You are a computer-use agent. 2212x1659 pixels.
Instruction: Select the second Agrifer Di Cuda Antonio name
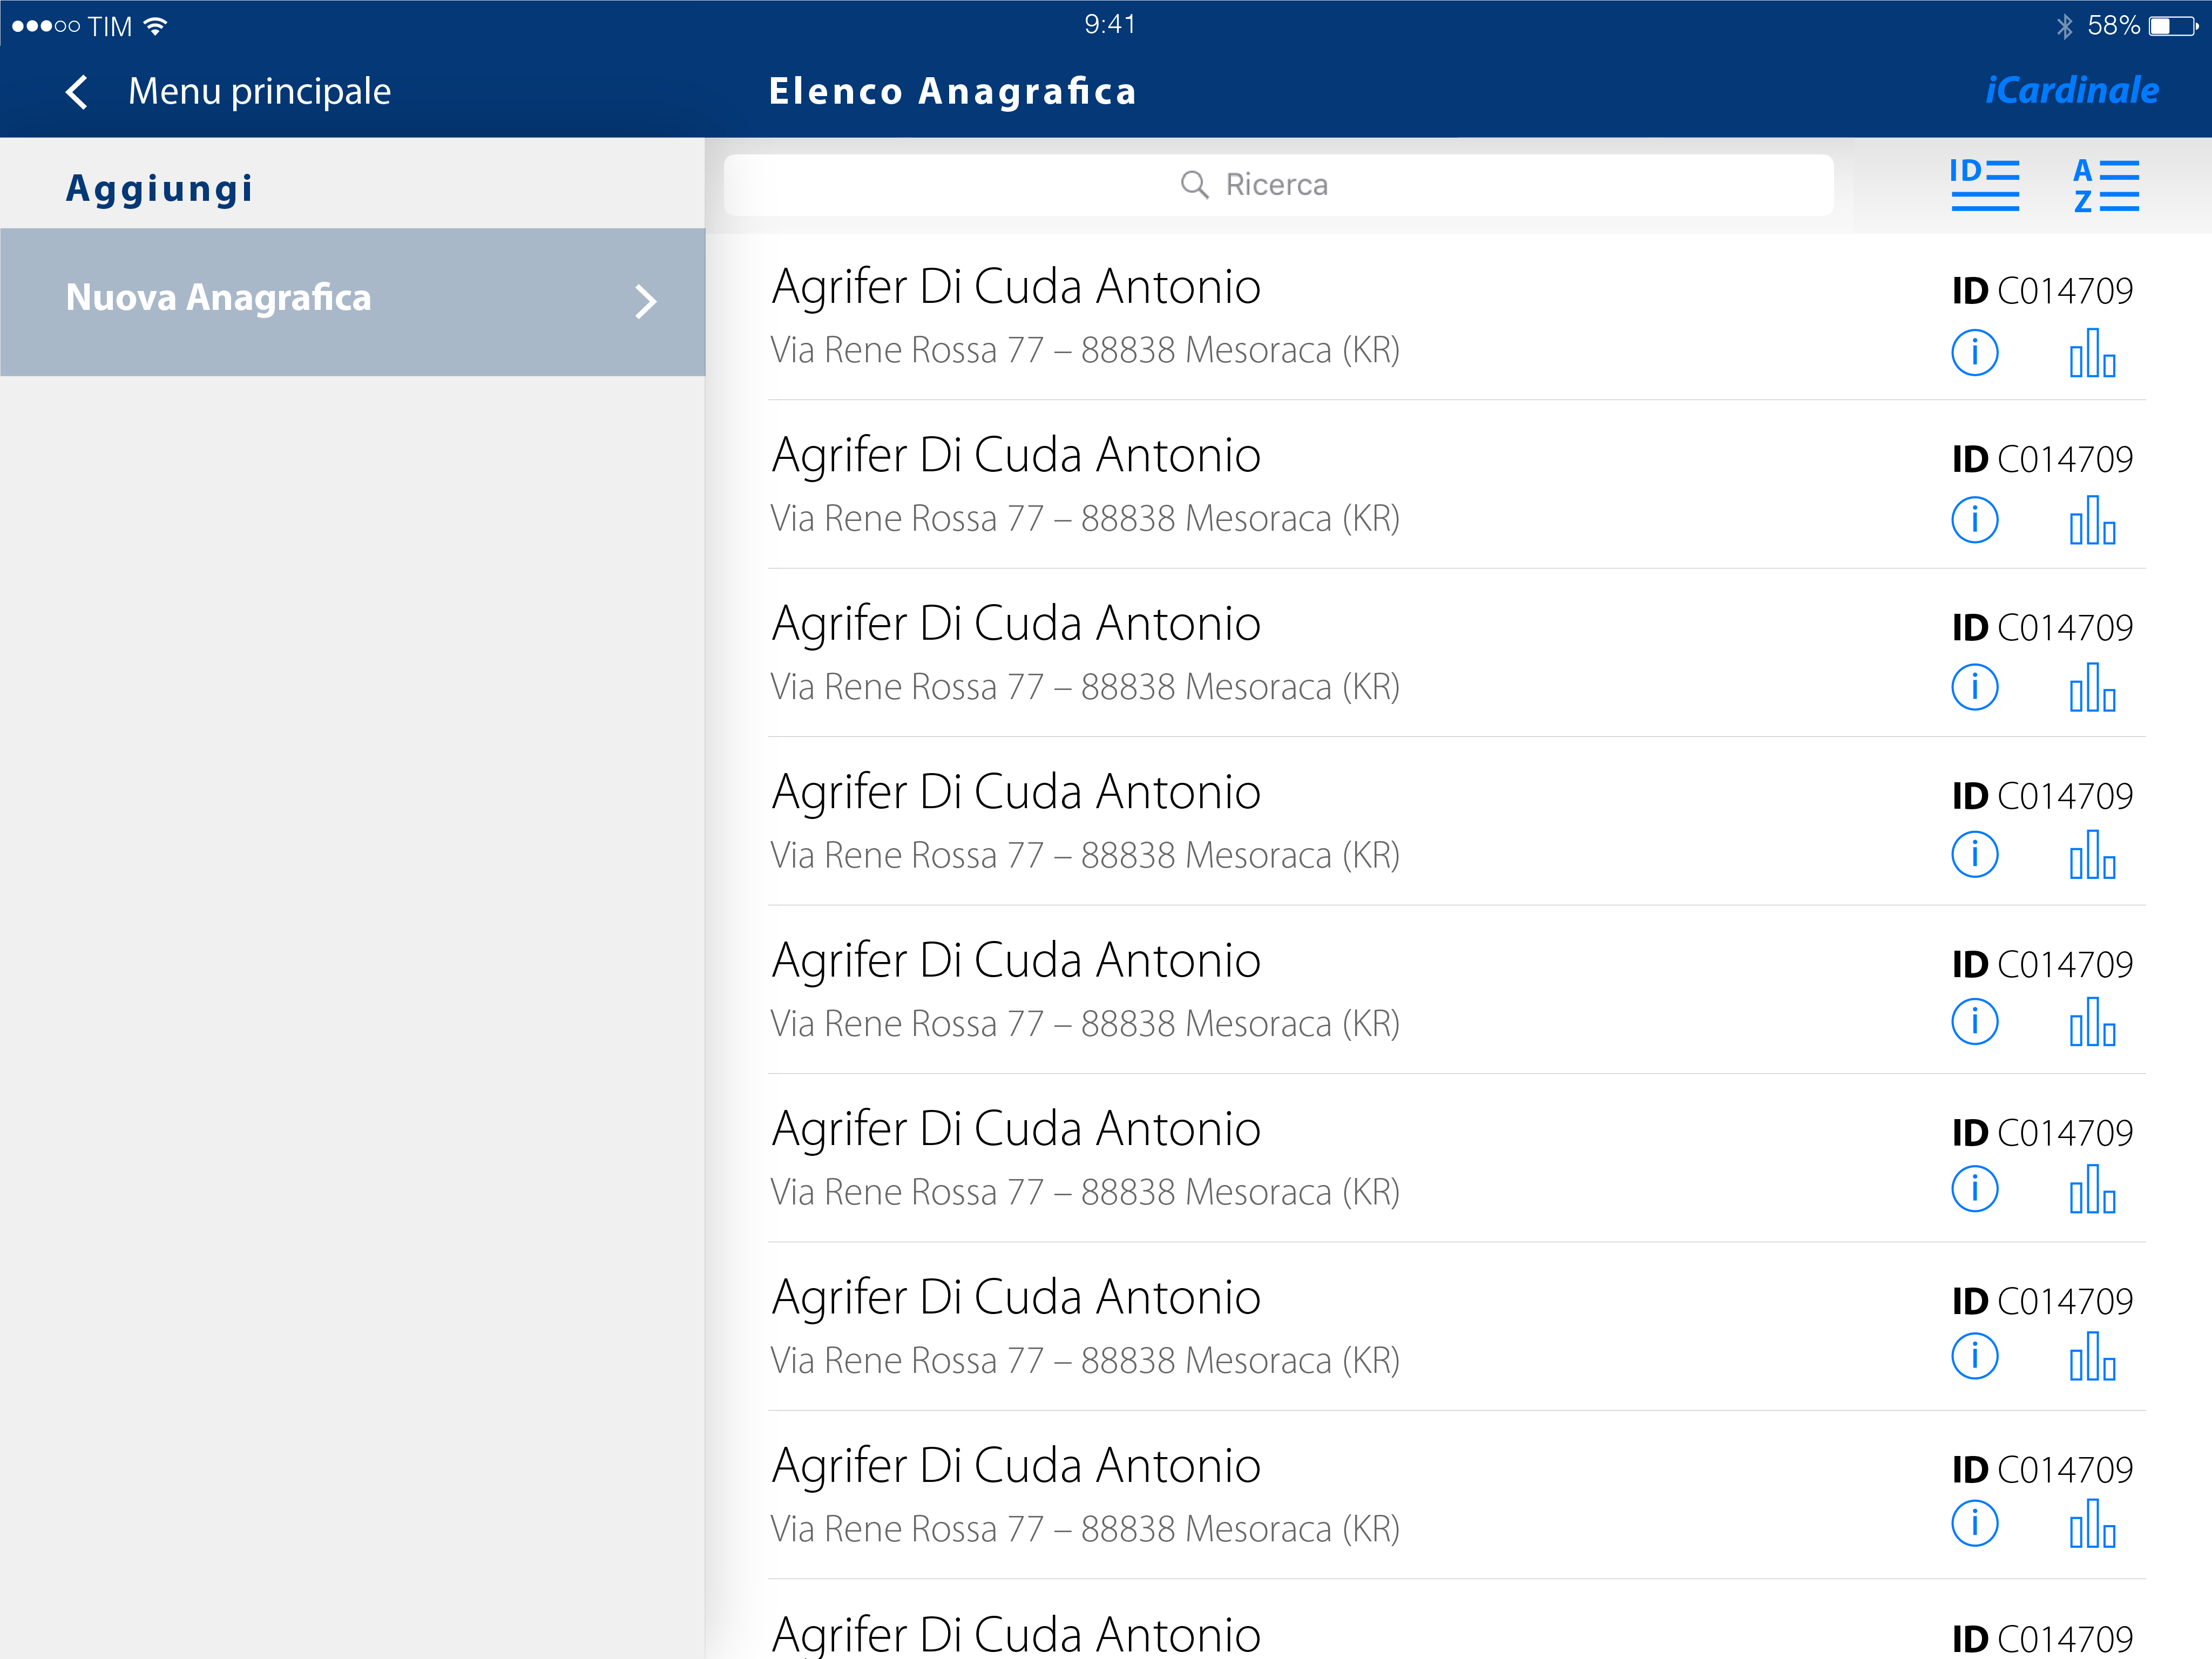pos(1016,456)
